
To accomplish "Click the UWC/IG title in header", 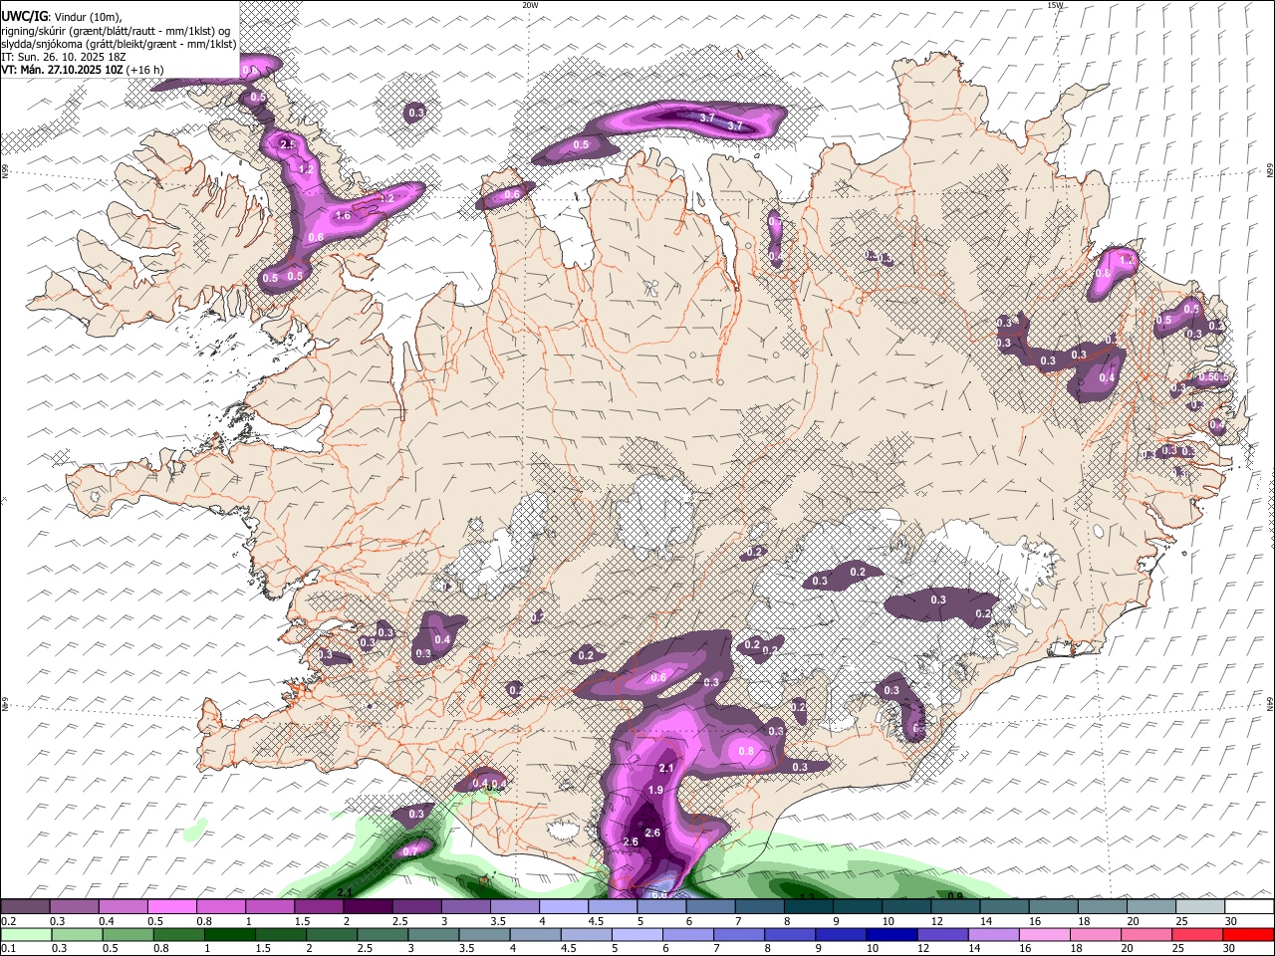I will click(x=24, y=15).
